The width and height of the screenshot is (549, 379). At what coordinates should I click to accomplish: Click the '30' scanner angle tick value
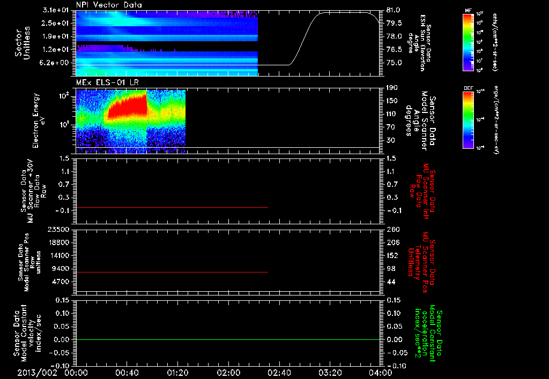click(391, 141)
